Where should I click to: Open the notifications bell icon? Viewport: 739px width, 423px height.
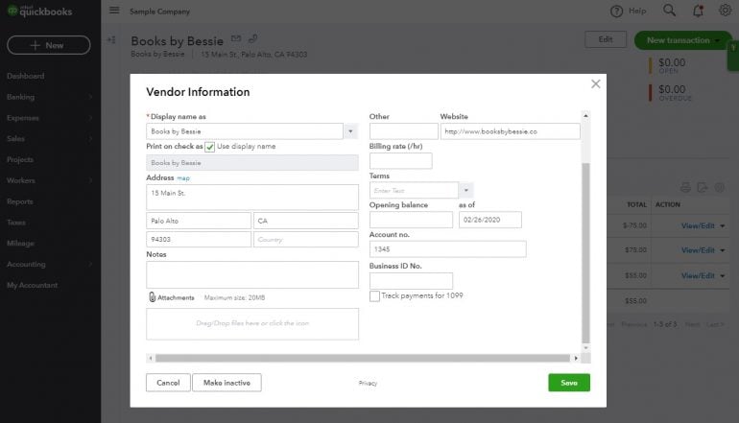697,11
